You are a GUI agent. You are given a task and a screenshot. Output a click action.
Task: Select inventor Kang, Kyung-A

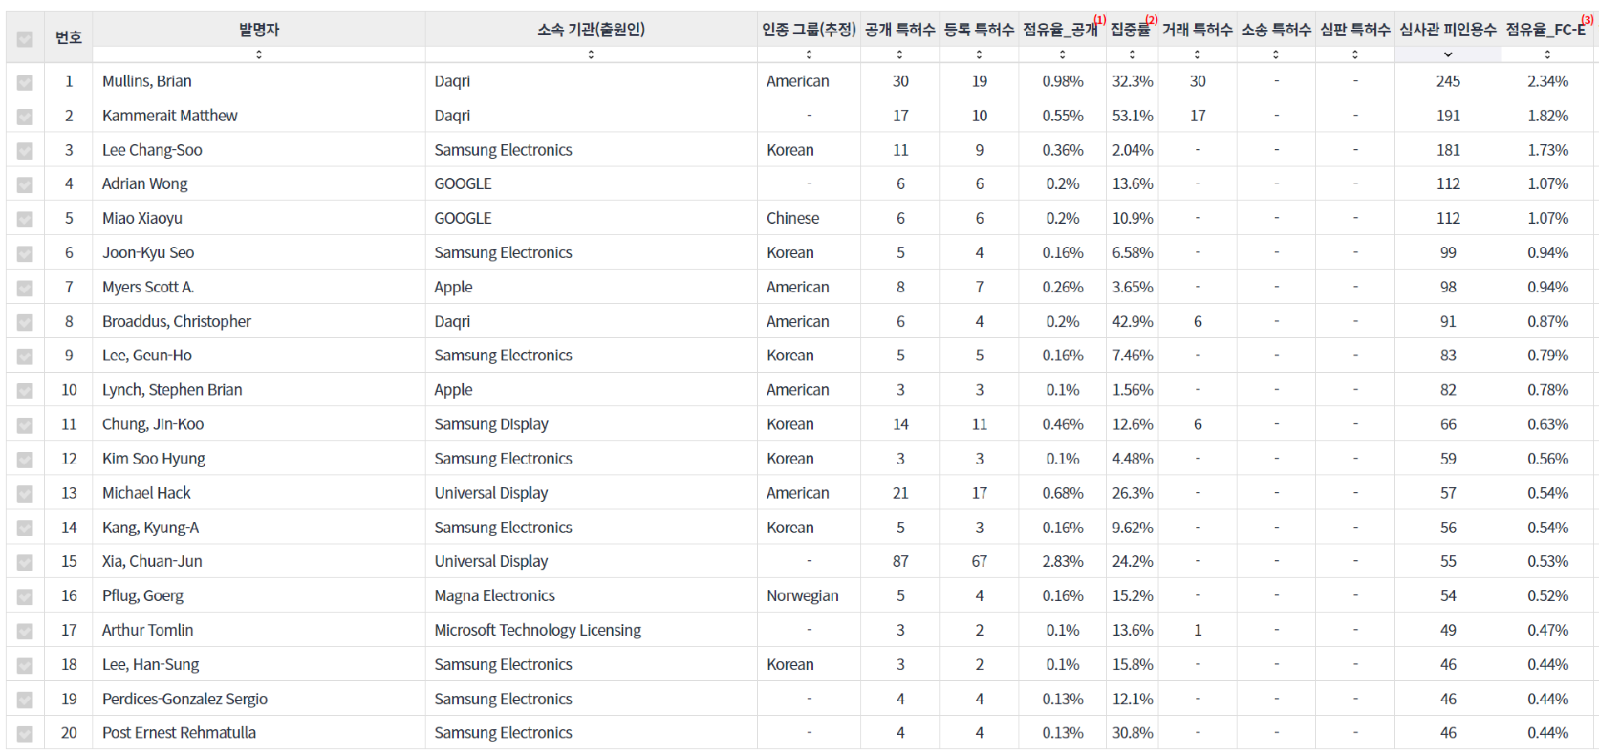coord(151,527)
